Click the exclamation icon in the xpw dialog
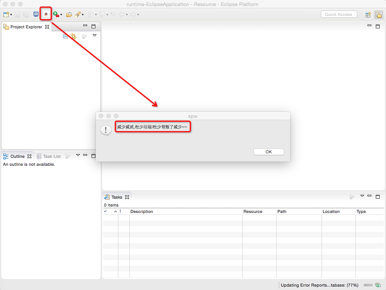386x290 pixels. pos(106,130)
